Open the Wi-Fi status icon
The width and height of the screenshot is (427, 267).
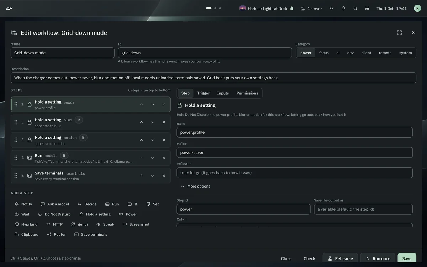click(331, 8)
